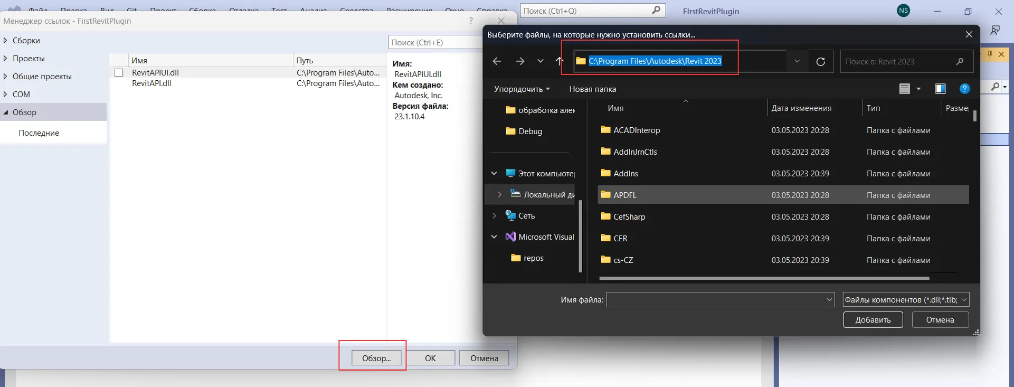1014x387 pixels.
Task: Sort files by Тип column
Action: (x=874, y=108)
